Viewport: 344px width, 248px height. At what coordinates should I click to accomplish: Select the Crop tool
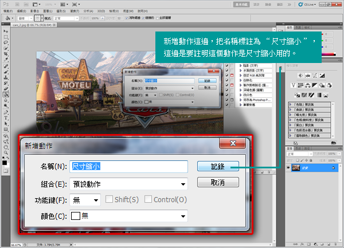(x=6, y=54)
